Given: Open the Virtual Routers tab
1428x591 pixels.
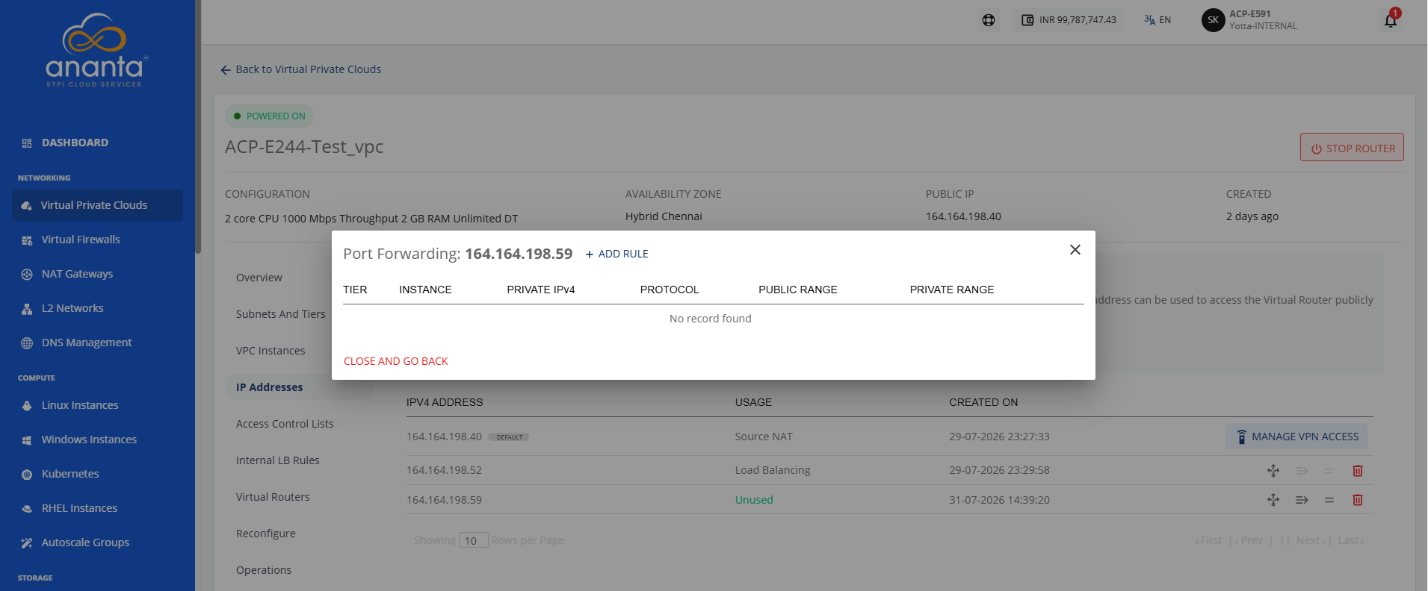Looking at the screenshot, I should pos(273,497).
